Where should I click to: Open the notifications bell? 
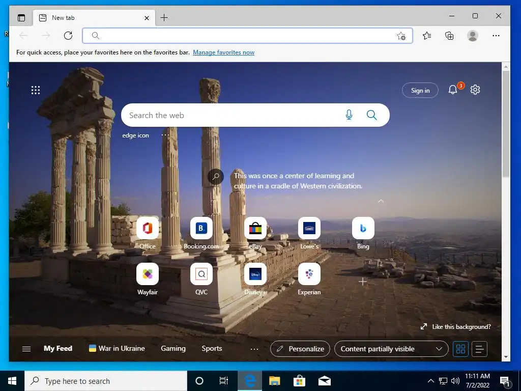pos(453,90)
